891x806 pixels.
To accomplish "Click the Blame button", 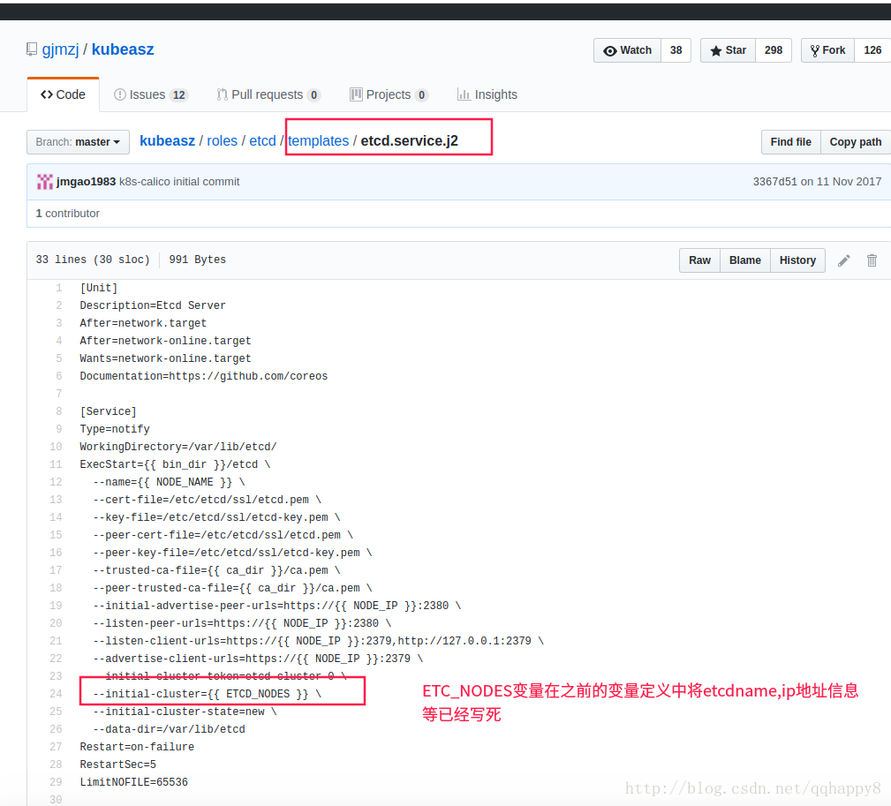I will tap(745, 260).
